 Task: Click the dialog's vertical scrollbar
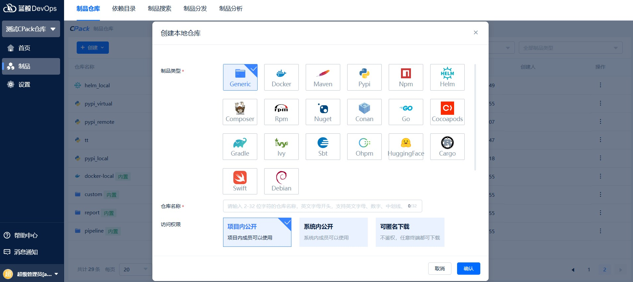(475, 117)
